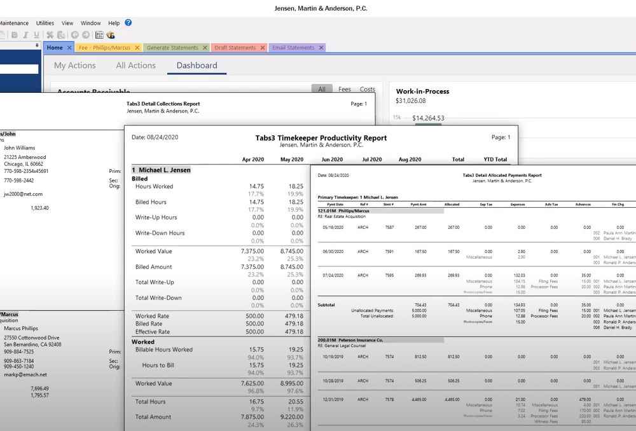Close the Fee - Phillips/Marcus tab

pyautogui.click(x=137, y=48)
